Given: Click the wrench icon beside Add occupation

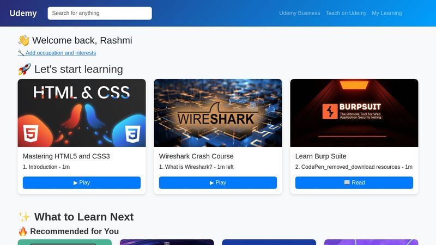Looking at the screenshot, I should pyautogui.click(x=21, y=53).
